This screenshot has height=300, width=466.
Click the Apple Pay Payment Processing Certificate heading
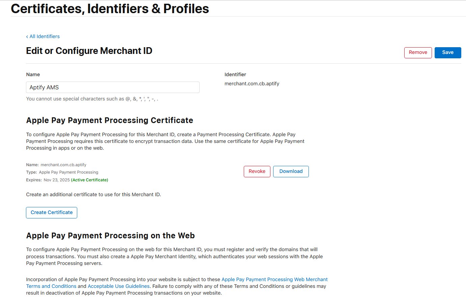click(110, 120)
